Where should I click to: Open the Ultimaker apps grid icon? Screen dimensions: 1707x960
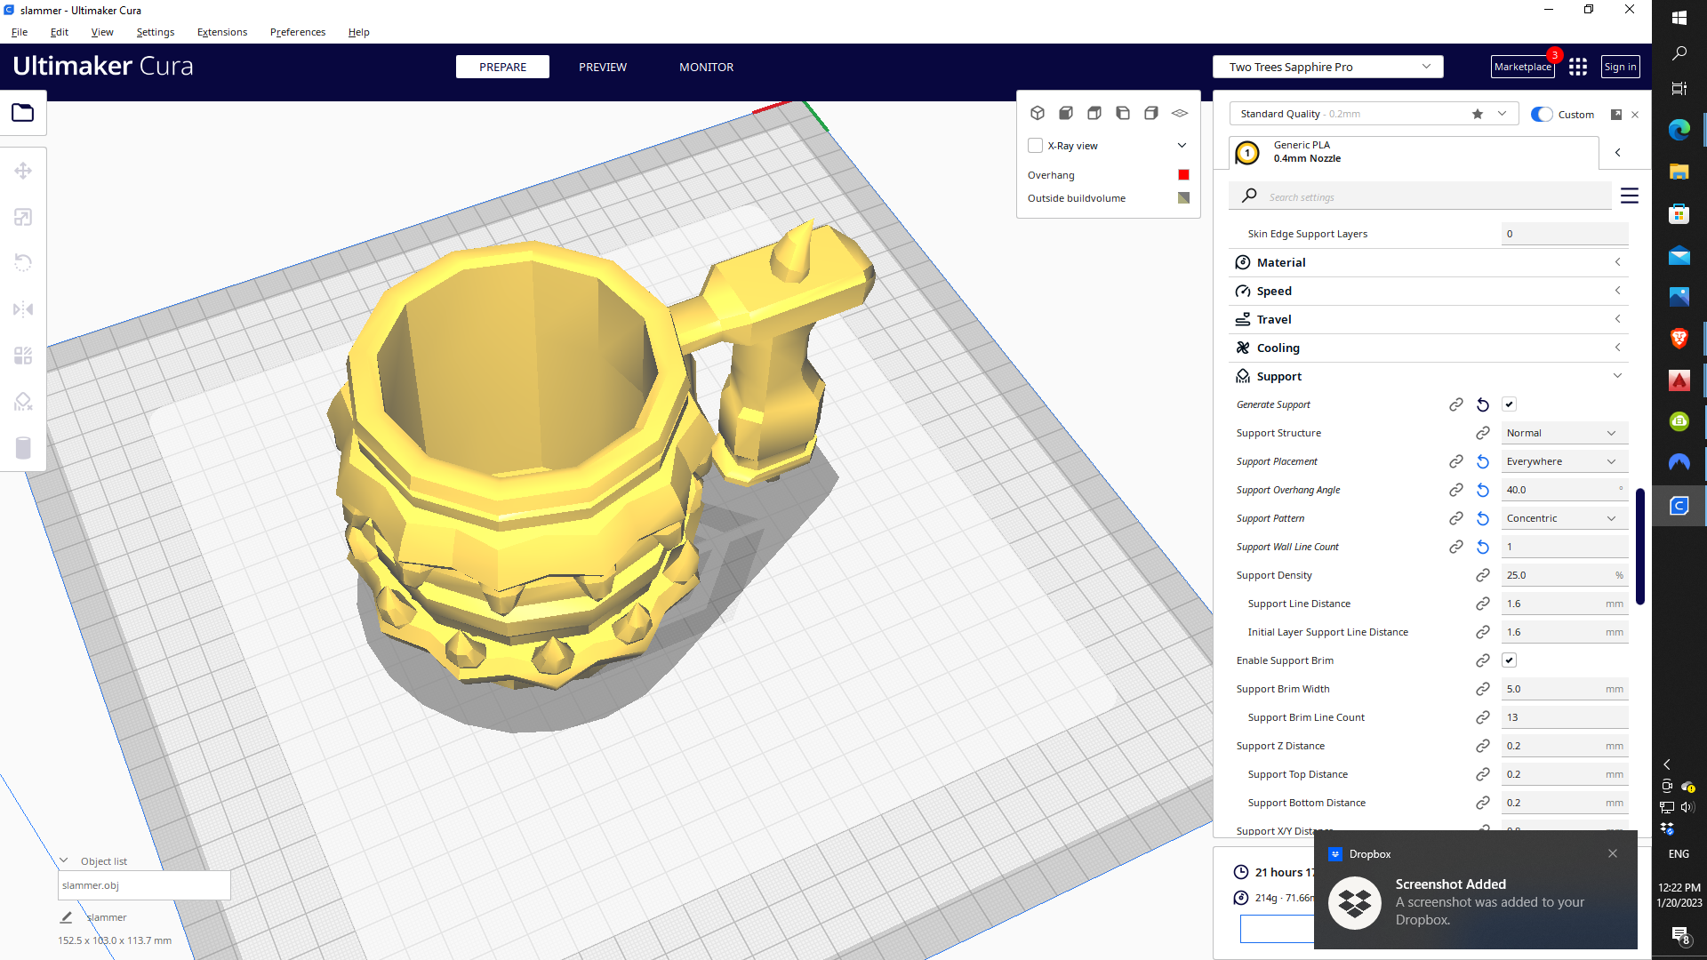pyautogui.click(x=1578, y=67)
